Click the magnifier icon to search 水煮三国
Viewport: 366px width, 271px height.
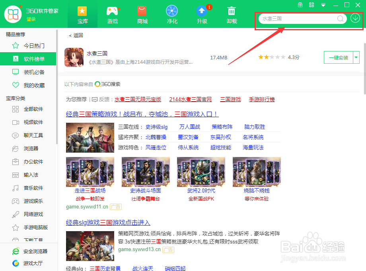340,19
